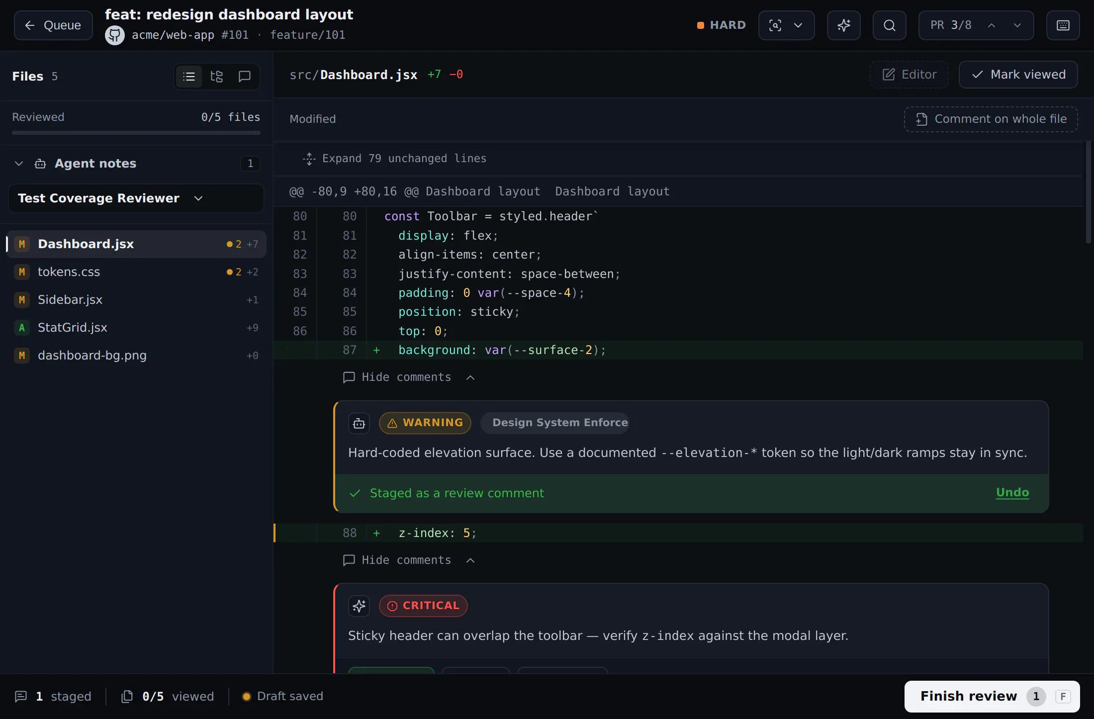Viewport: 1094px width, 719px height.
Task: Click the Agent notes count badge
Action: 251,164
